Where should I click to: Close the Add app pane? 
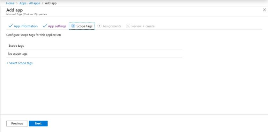[264, 10]
